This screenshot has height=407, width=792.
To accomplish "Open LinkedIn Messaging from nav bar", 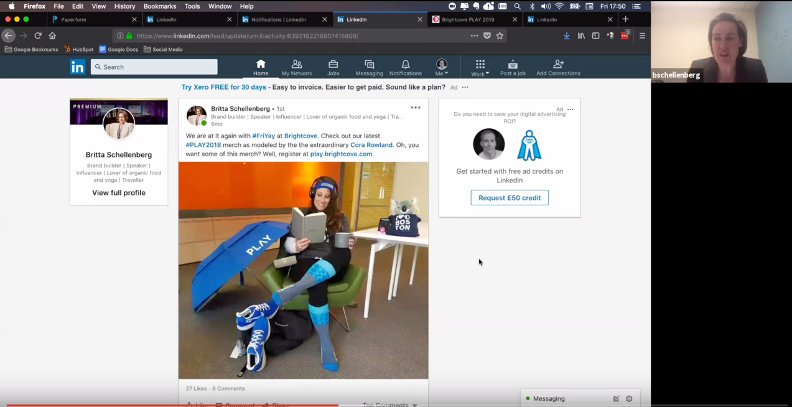I will point(369,67).
